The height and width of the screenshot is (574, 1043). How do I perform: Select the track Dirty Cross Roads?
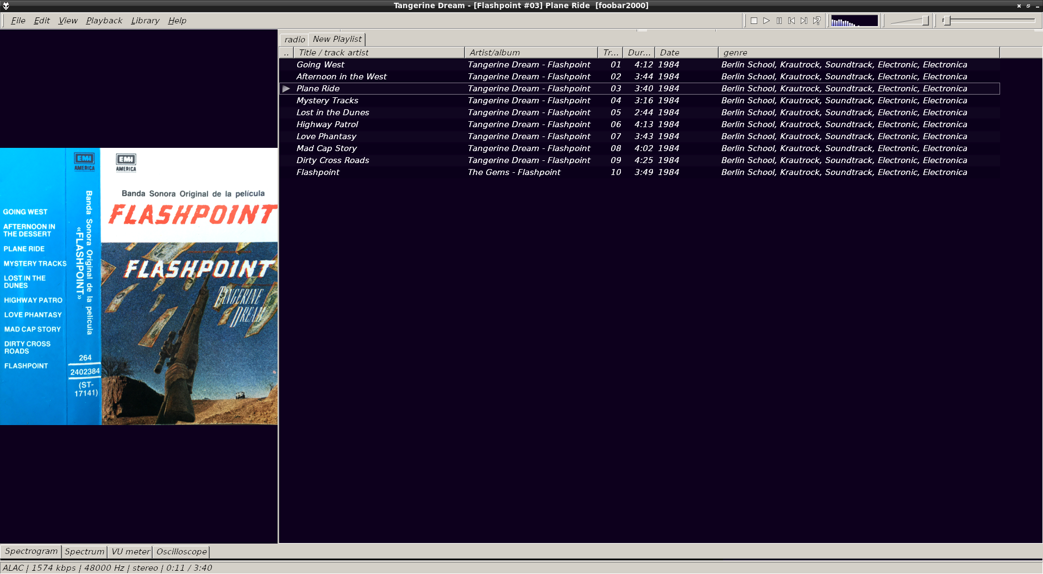(639, 160)
